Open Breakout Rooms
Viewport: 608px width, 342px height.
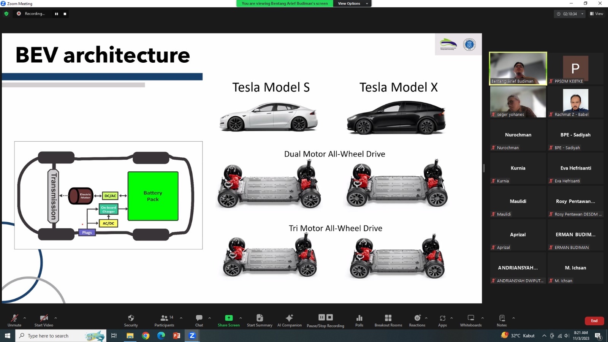pos(388,320)
